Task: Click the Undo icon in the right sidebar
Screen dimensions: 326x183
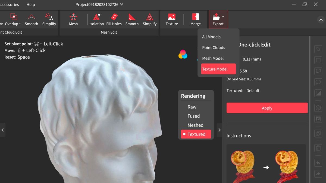Action: [x=318, y=163]
